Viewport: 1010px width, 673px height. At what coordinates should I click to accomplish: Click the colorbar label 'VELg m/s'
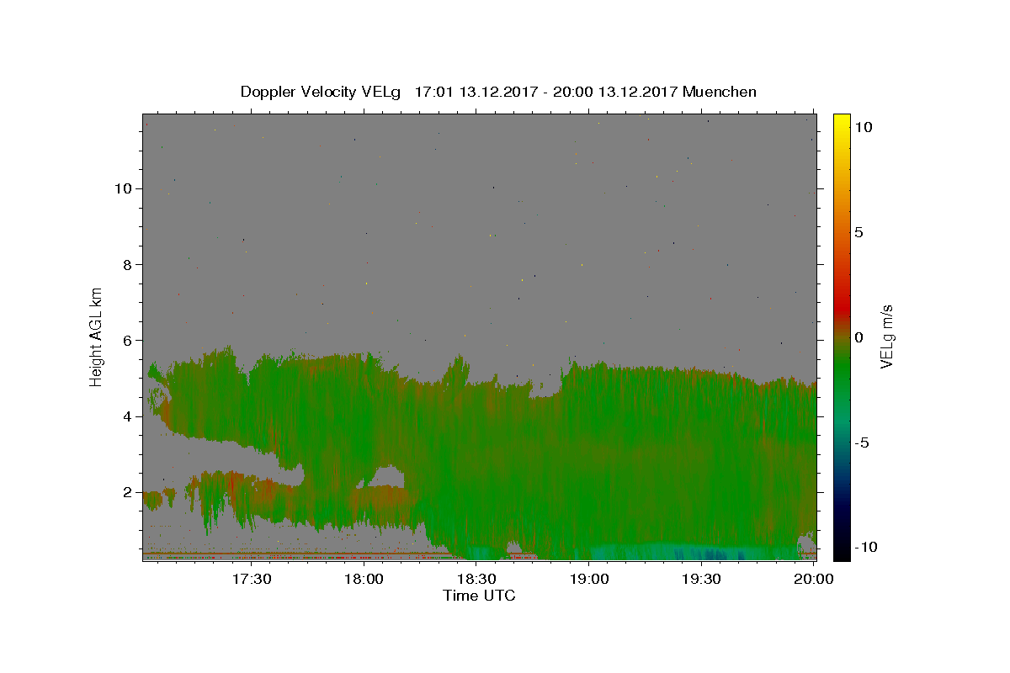(886, 336)
